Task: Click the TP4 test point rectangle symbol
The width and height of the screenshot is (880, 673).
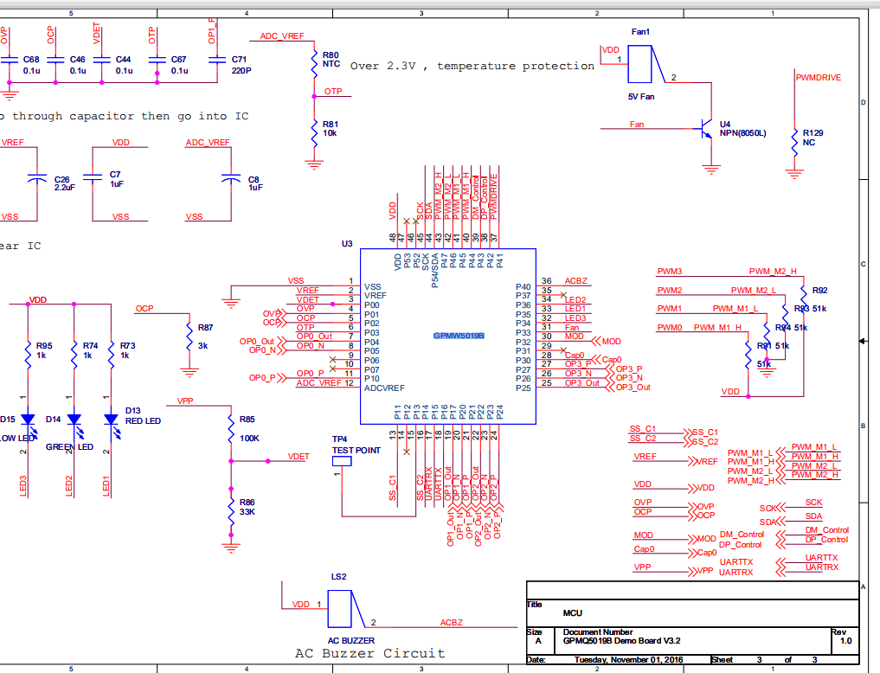Action: coord(342,461)
